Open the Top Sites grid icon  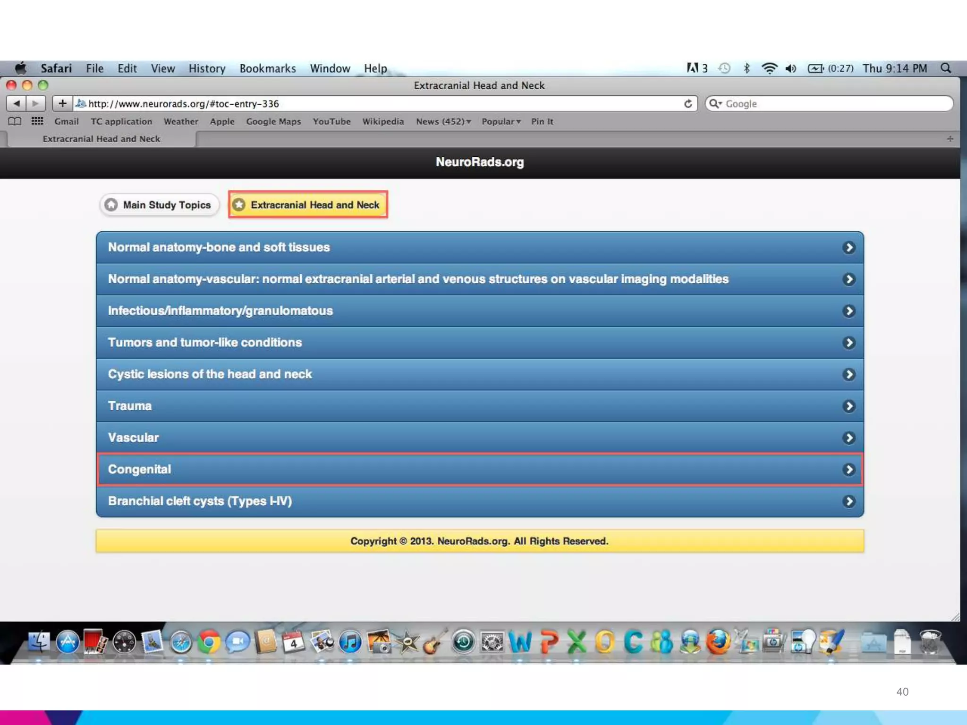tap(37, 121)
